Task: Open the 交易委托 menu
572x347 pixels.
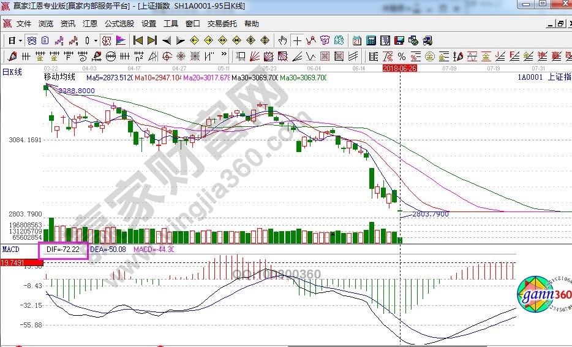Action: pos(222,24)
